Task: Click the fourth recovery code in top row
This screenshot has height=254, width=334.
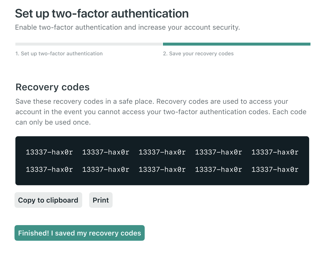Action: tap(218, 152)
